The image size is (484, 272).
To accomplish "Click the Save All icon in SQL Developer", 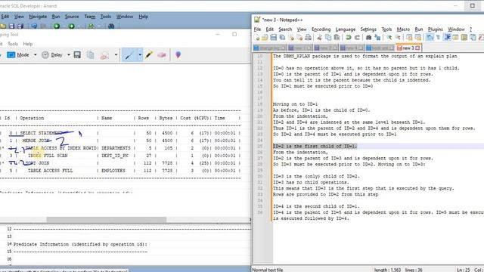I will tap(20, 26).
